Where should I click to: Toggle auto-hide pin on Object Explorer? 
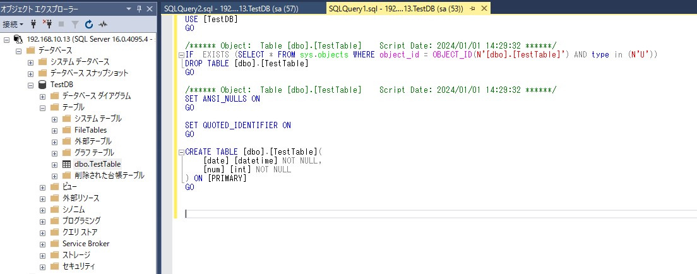click(x=139, y=8)
